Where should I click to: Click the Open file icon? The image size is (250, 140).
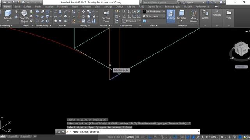(9, 2)
